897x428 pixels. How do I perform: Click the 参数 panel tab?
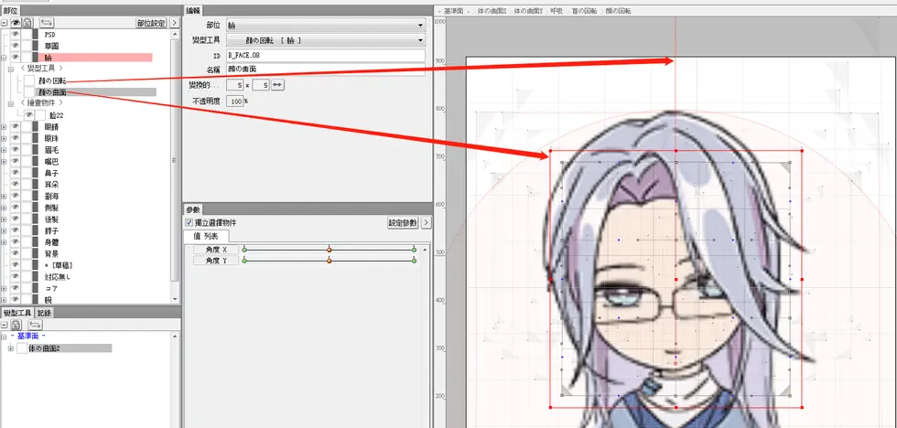(x=193, y=209)
